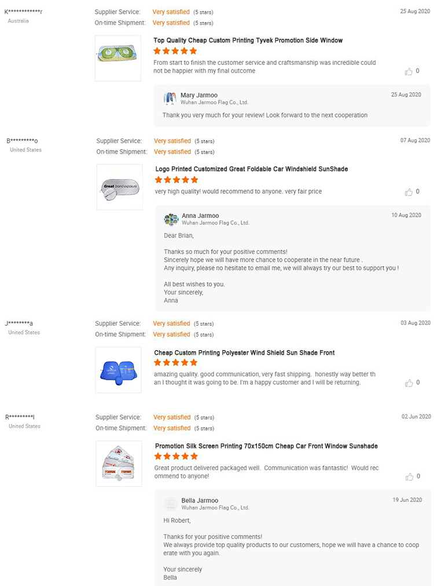Click Mary Jarmoo's avatar icon

point(170,99)
